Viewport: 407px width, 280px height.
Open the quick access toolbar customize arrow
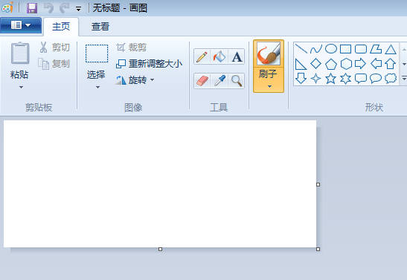click(78, 9)
